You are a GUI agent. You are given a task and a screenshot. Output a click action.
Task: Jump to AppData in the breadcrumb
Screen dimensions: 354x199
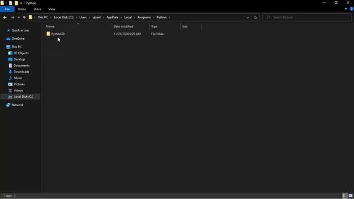pos(112,17)
